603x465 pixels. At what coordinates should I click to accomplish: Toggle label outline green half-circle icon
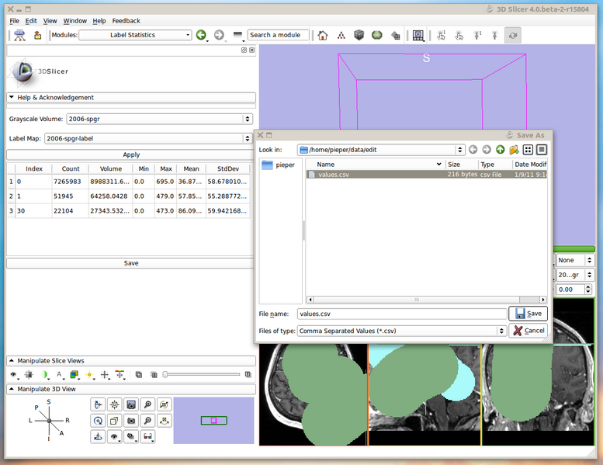[44, 374]
